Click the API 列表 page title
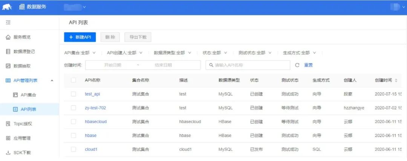The height and width of the screenshot is (161, 407). [78, 23]
